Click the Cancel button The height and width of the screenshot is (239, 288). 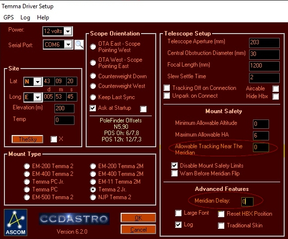pos(138,229)
